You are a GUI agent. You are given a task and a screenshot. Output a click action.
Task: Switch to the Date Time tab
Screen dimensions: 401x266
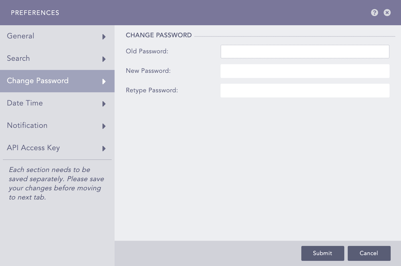point(25,103)
